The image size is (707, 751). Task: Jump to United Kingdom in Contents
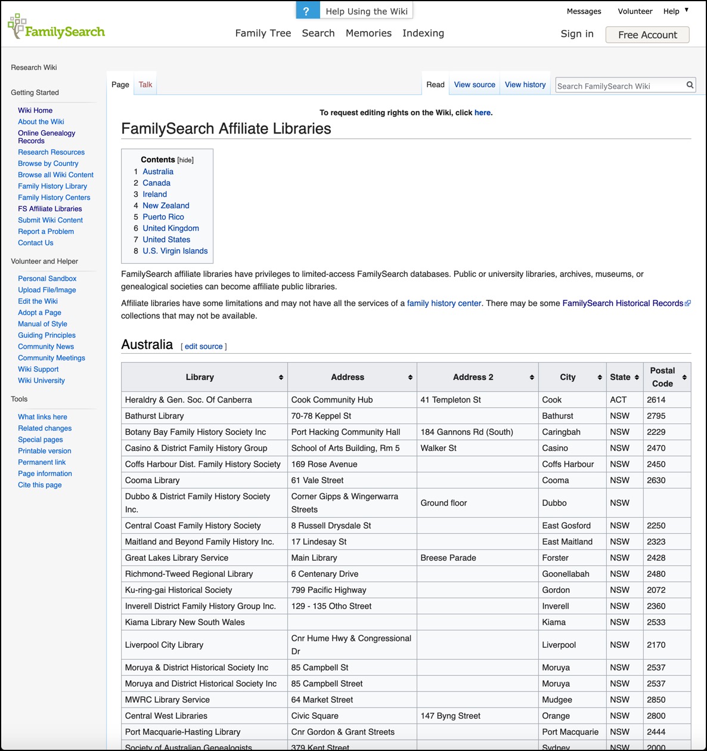pos(170,228)
